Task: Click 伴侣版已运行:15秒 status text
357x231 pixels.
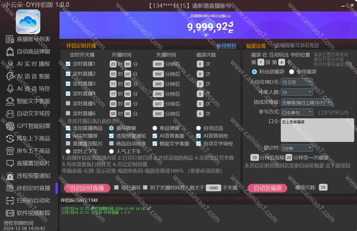Action: coord(79,200)
